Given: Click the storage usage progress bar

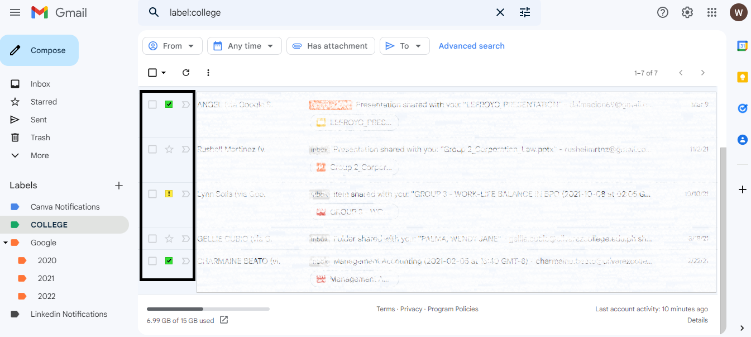Looking at the screenshot, I should point(207,308).
